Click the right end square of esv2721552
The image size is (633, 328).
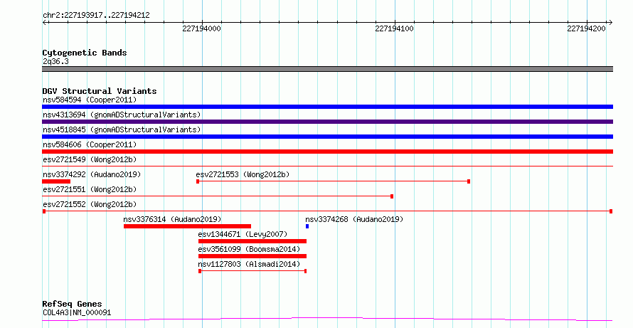(611, 211)
